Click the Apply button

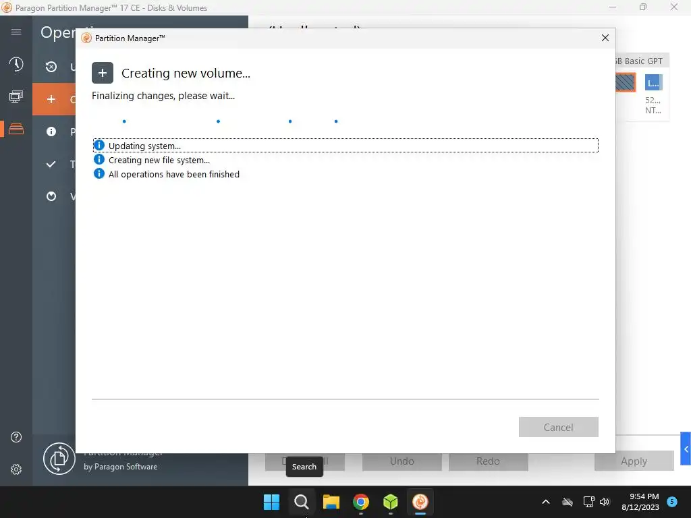tap(634, 461)
